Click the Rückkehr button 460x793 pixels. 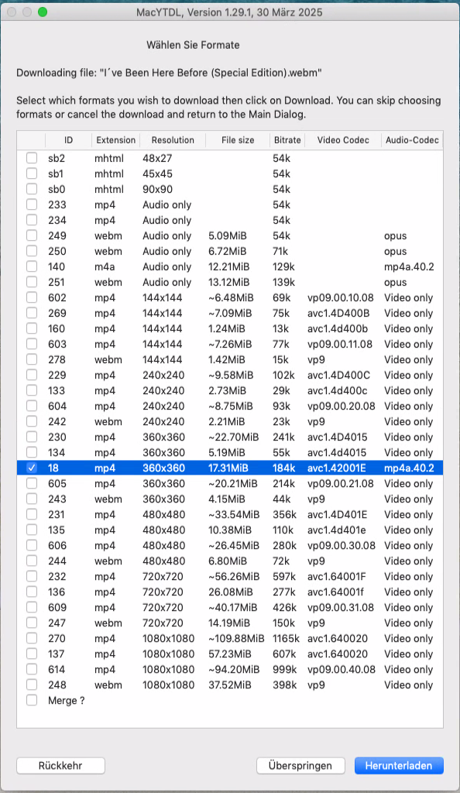click(x=60, y=766)
